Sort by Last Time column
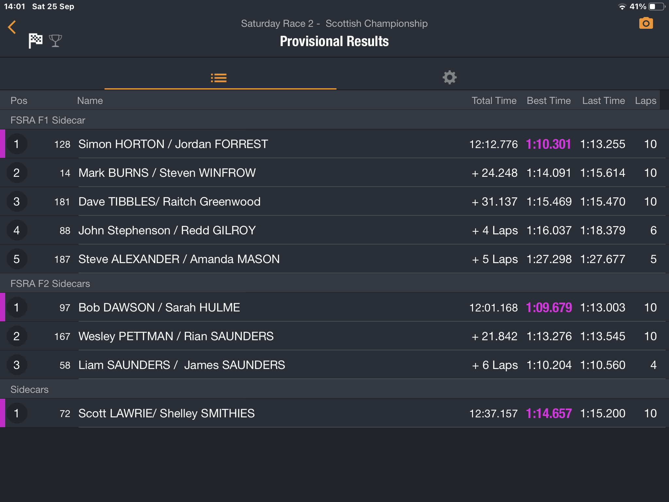Viewport: 669px width, 502px height. [x=603, y=101]
